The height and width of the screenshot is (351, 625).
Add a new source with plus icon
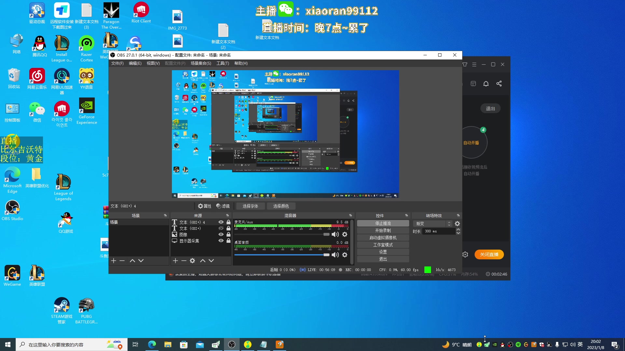[175, 261]
